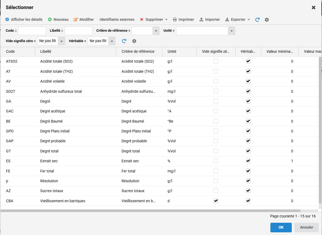Viewport: 322px width, 235px height.
Task: Open settings gear in the top toolbar
Action: point(267,19)
